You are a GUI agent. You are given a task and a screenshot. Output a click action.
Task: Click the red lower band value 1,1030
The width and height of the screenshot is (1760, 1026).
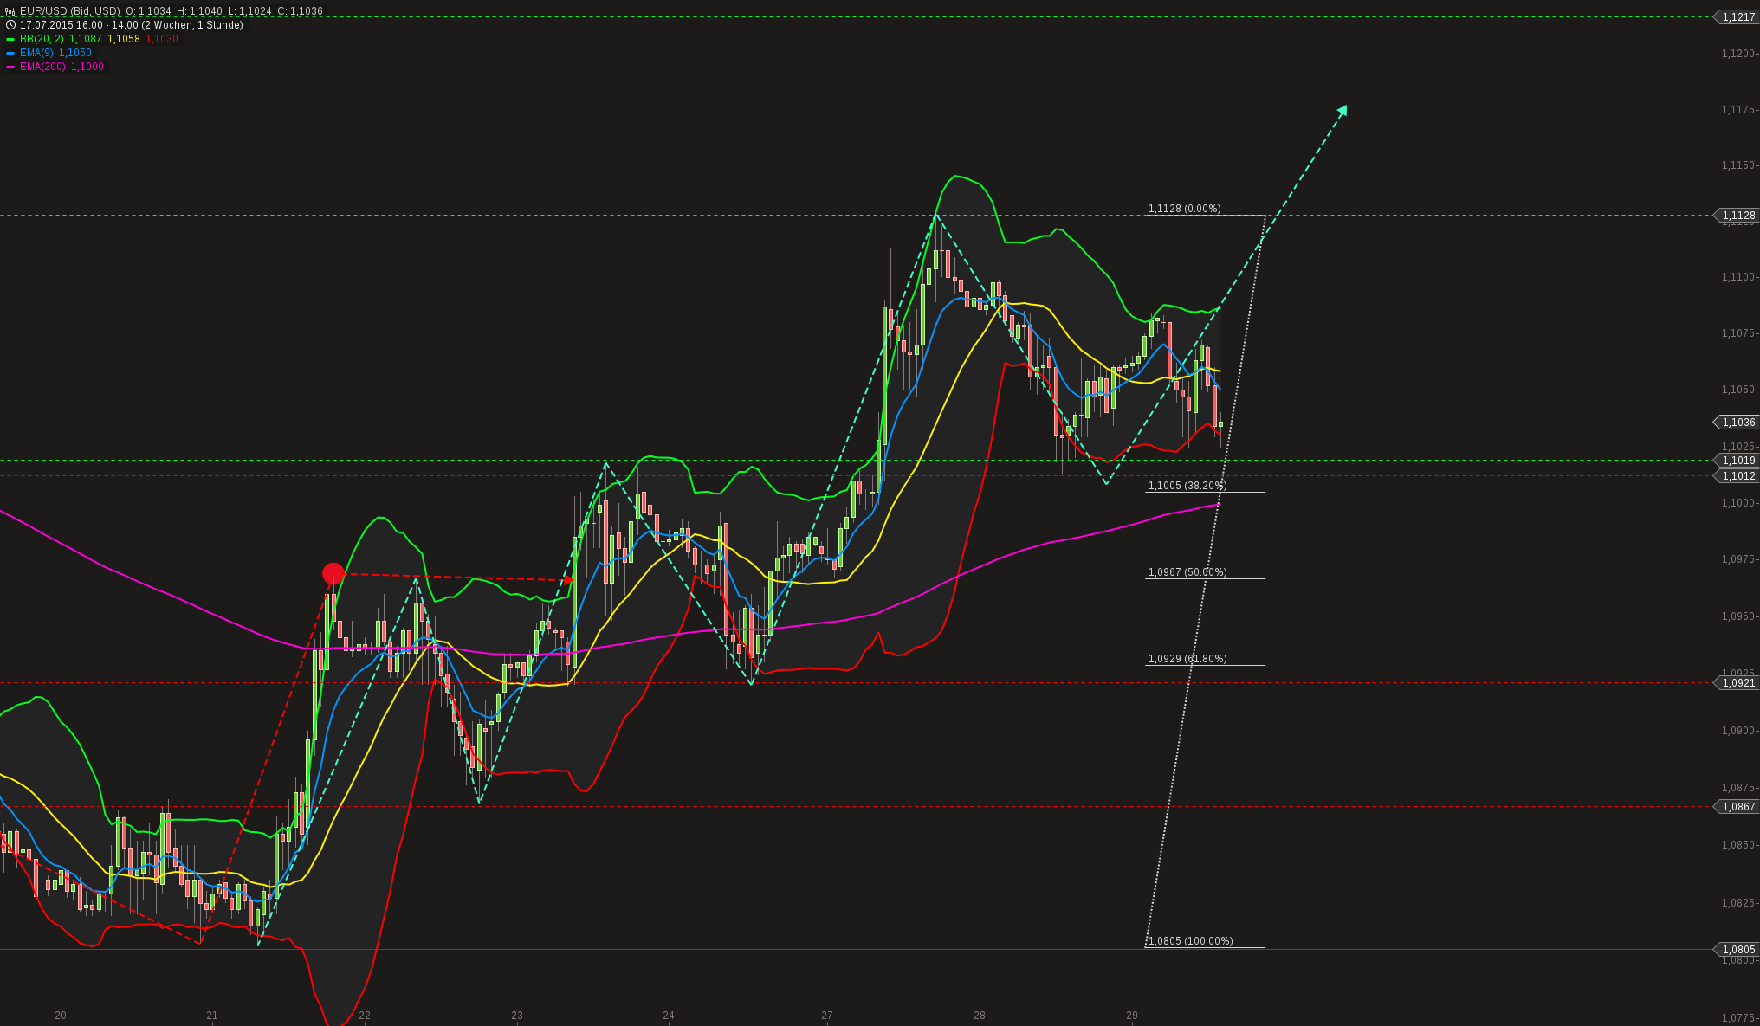[161, 39]
